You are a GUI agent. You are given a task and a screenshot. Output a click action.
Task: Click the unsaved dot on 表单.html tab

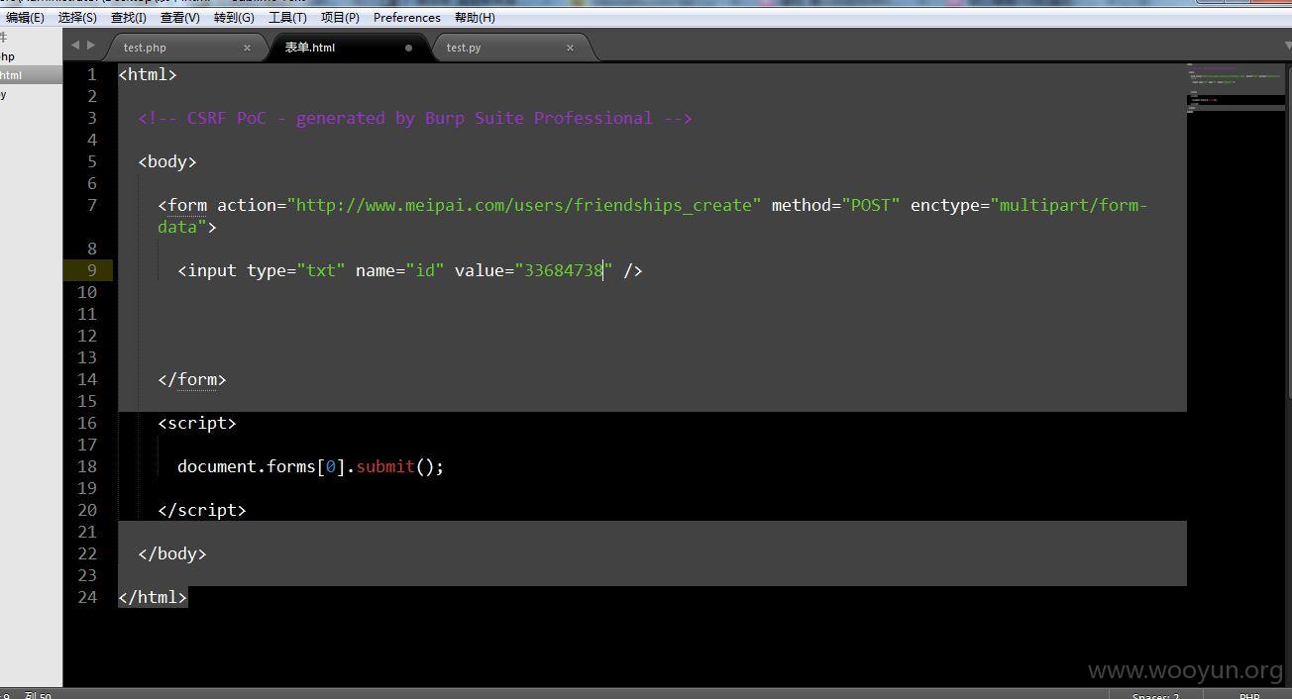408,48
